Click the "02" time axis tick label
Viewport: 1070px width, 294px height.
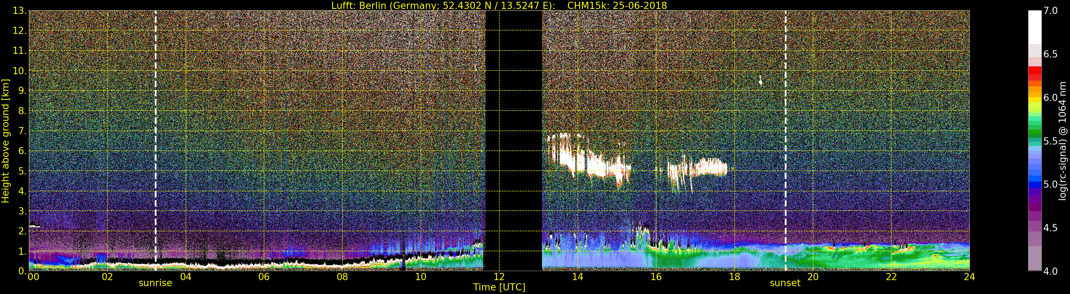click(107, 277)
